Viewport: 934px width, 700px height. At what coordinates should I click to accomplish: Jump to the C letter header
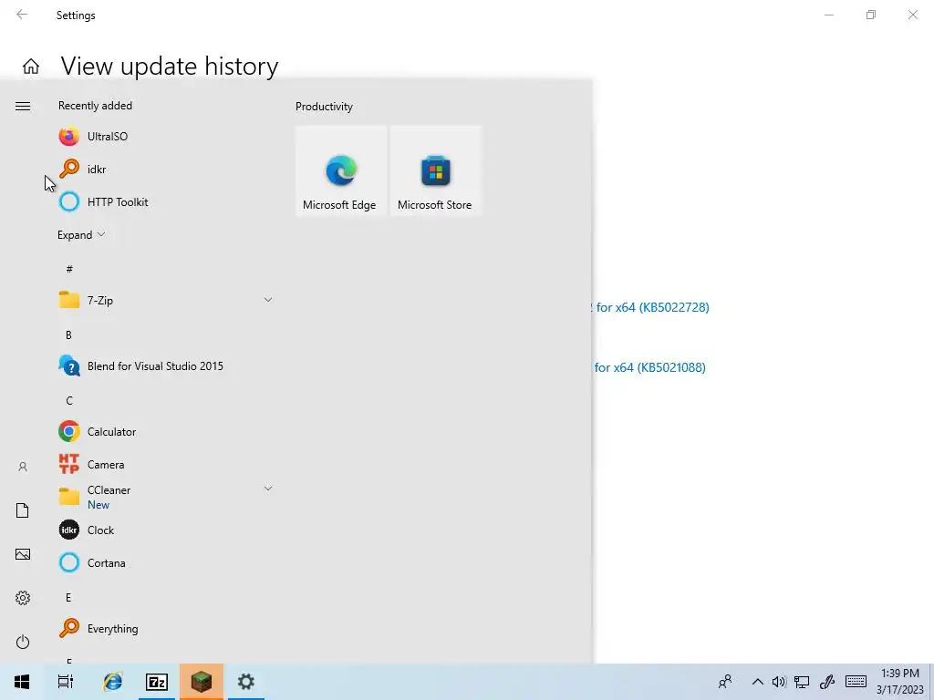click(x=69, y=401)
